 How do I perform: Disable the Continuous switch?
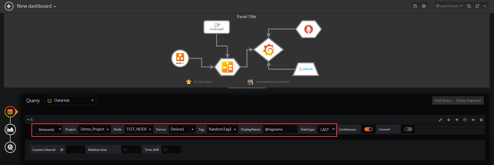(x=369, y=129)
